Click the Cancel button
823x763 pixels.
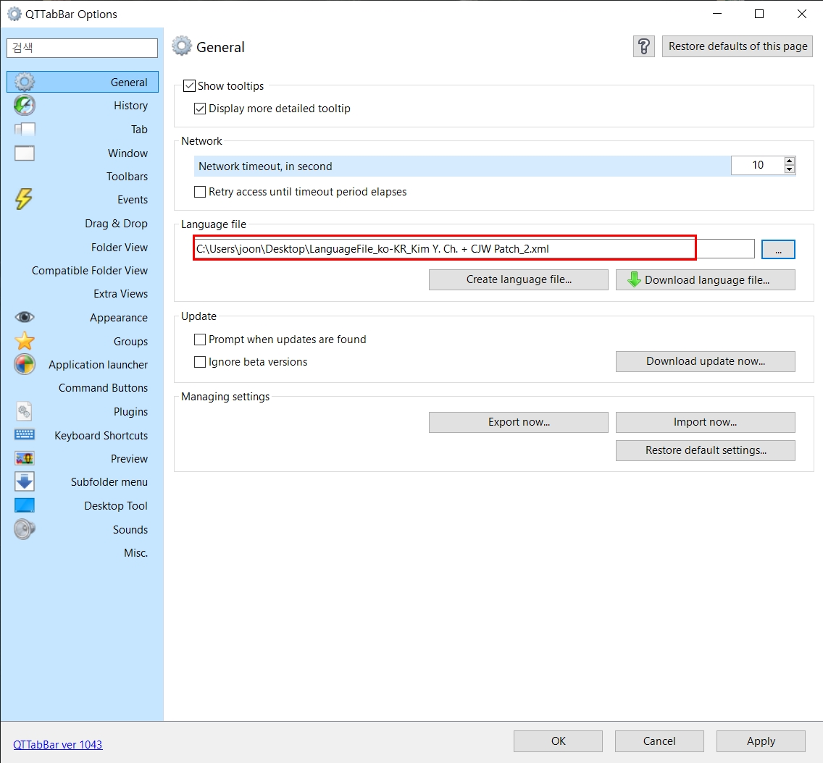tap(659, 741)
